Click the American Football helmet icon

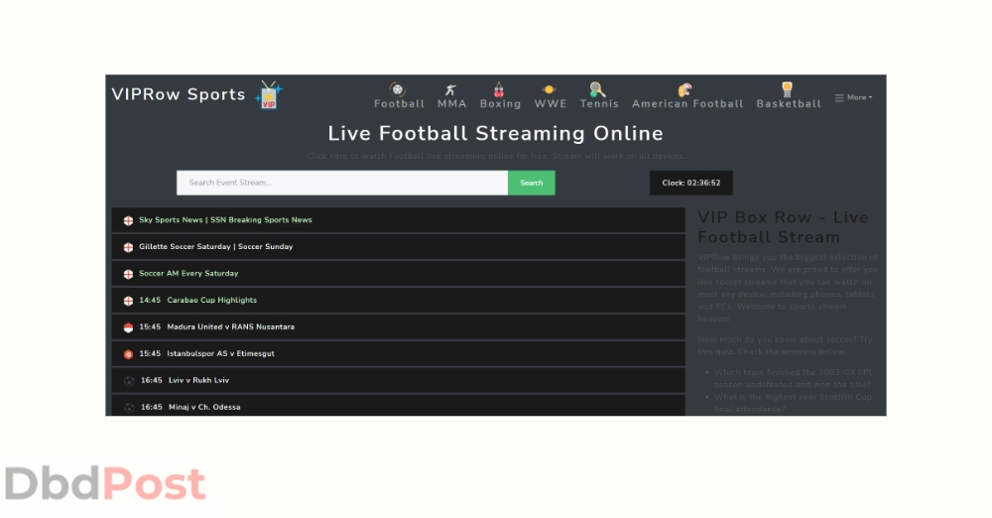(x=684, y=89)
